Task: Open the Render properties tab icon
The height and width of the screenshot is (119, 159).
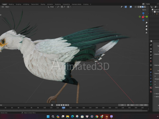Action: coord(151,49)
